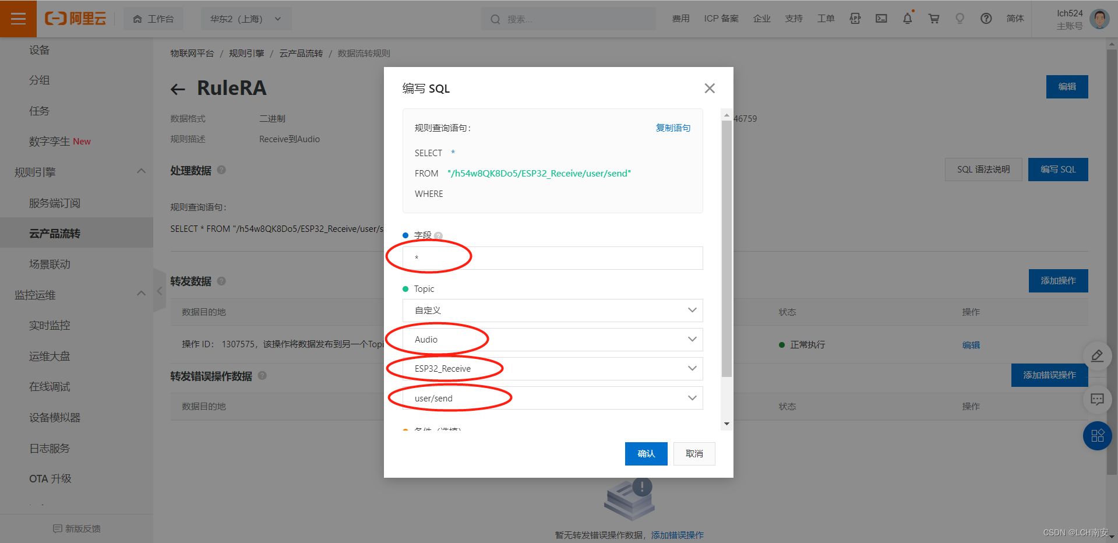Select 场景联动 in the sidebar

[50, 265]
